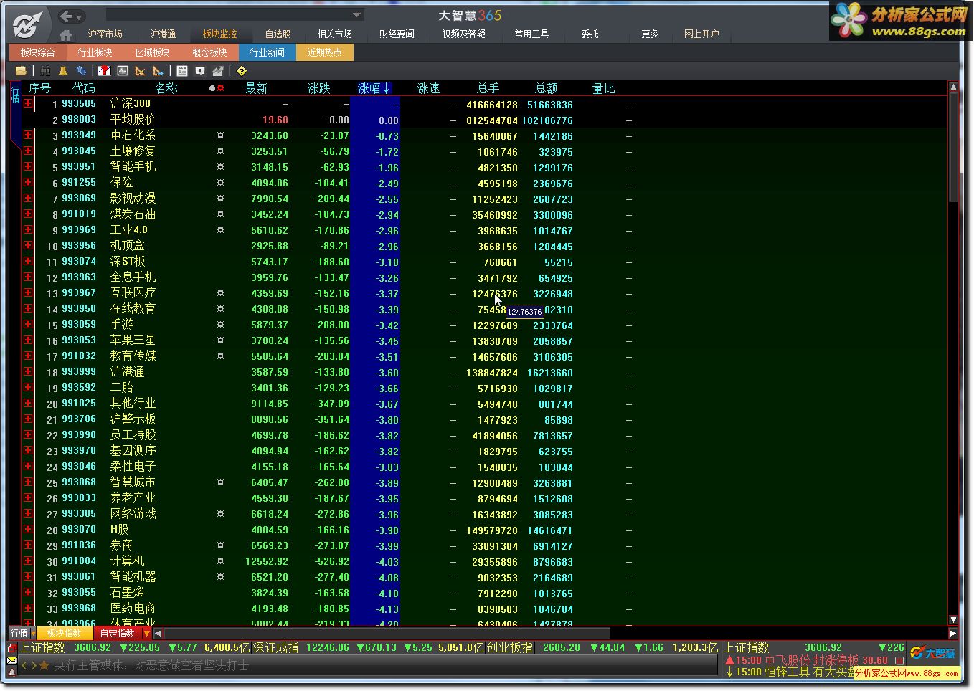Image resolution: width=974 pixels, height=691 pixels.
Task: Click the small bell icon at bottom left
Action: (x=12, y=672)
